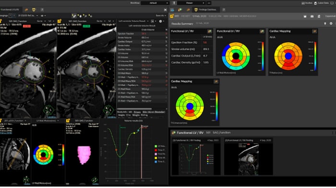Open the Go to dropdown in second viewport

tap(101, 21)
